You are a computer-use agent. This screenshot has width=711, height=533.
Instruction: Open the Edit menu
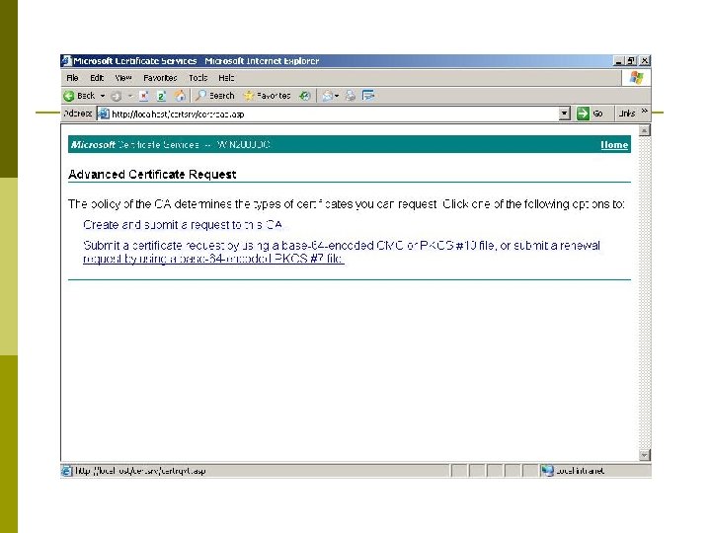click(97, 78)
